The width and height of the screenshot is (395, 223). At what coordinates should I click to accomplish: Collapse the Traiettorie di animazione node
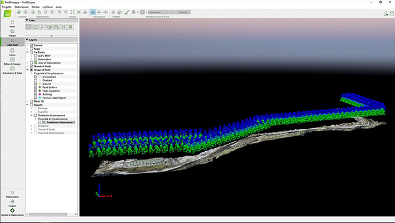click(x=32, y=115)
